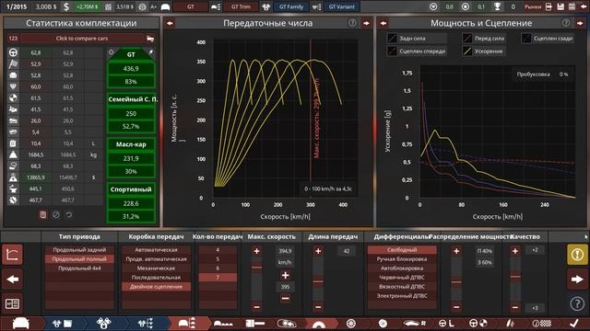Open help icon on Мощность и Сцепление panel
This screenshot has width=590, height=331.
[565, 23]
